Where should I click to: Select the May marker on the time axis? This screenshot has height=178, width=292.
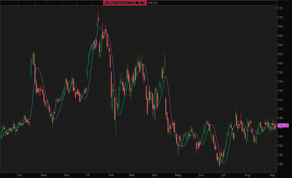coord(178,175)
